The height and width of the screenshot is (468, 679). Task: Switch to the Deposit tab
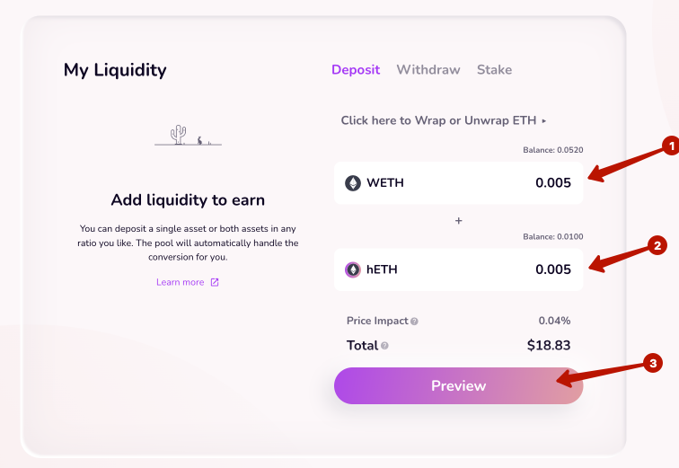356,70
